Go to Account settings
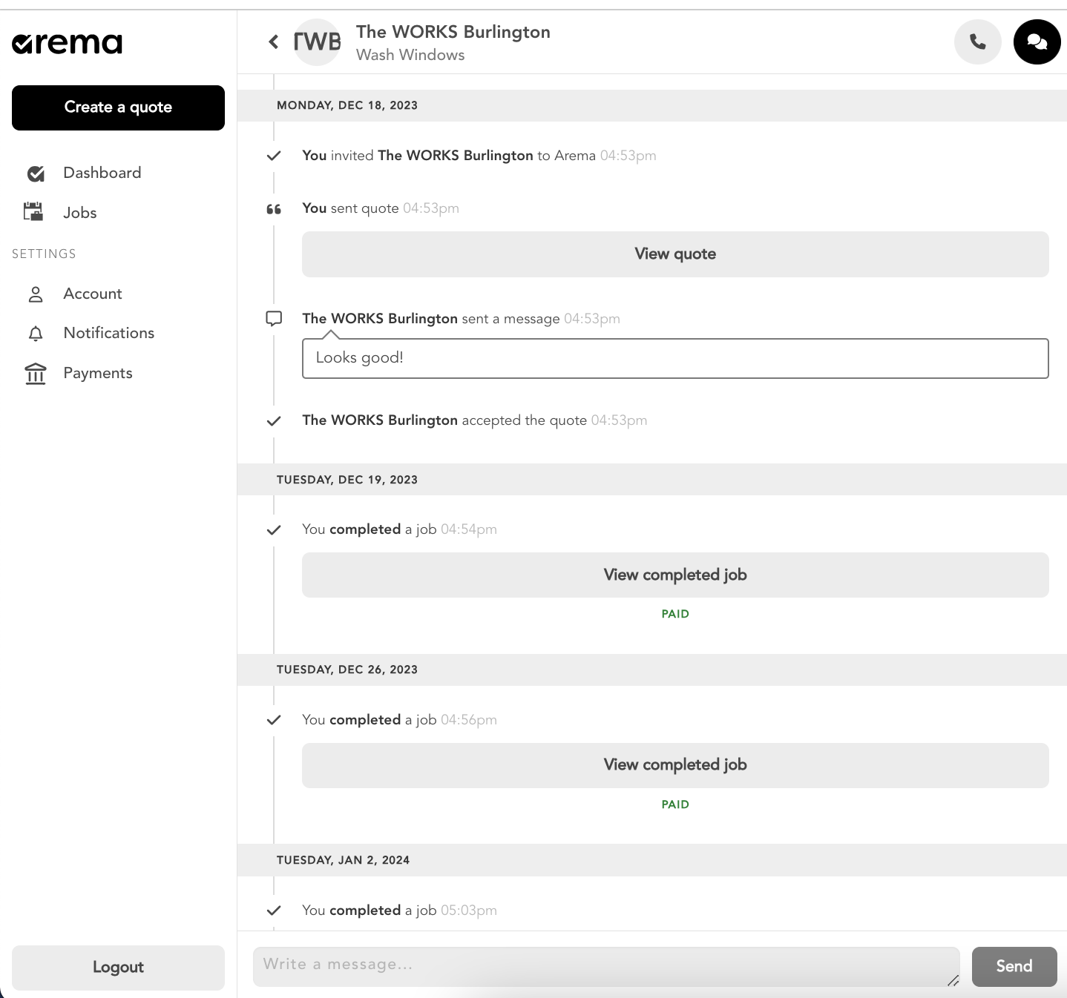The width and height of the screenshot is (1067, 998). [x=92, y=294]
